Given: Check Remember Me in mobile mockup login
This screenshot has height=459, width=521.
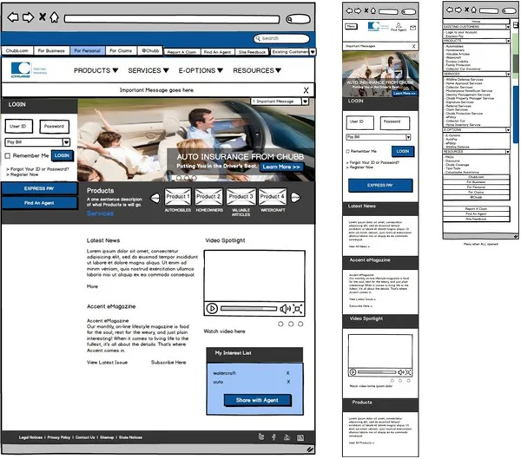Looking at the screenshot, I should pyautogui.click(x=348, y=152).
